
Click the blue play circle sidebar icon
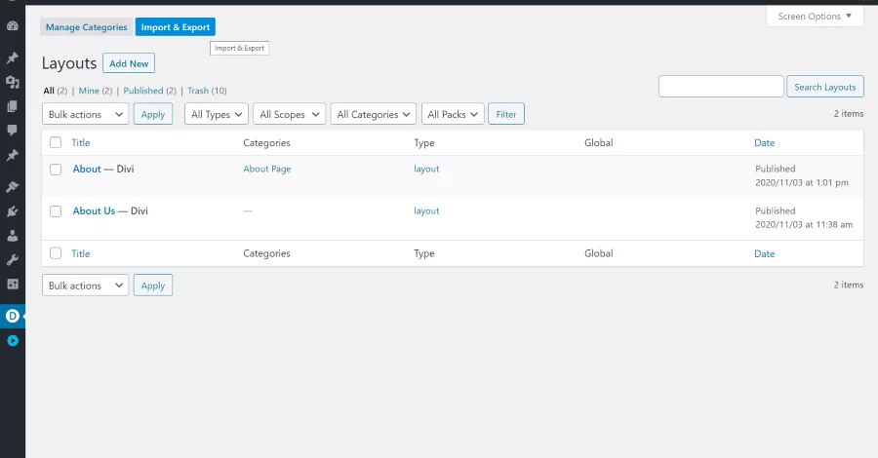pos(13,340)
